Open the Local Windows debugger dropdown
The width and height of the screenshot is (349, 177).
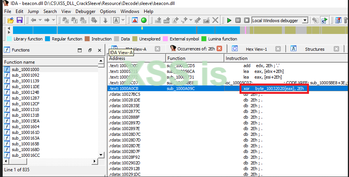pyautogui.click(x=305, y=21)
